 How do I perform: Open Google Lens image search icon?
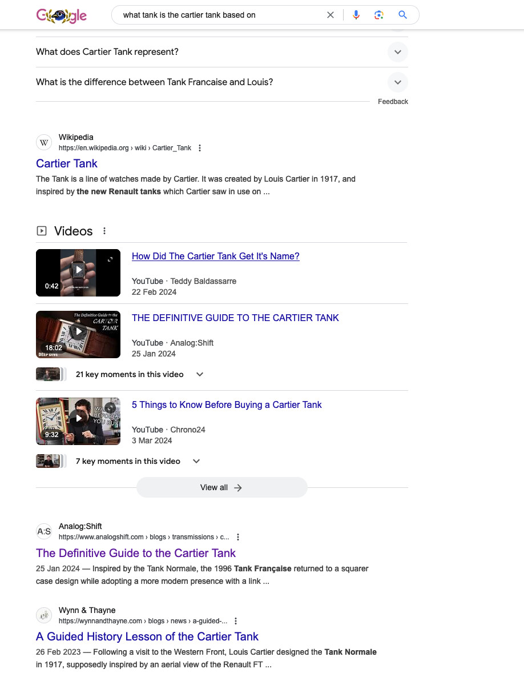tap(378, 15)
